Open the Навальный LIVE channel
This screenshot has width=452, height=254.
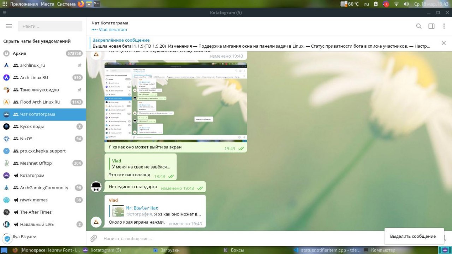(x=43, y=224)
